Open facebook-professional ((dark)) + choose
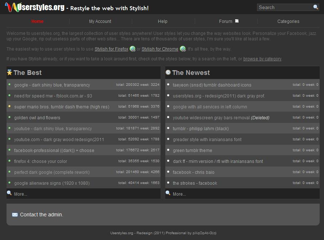Image resolution: width=324 pixels, height=240 pixels. [x=54, y=151]
